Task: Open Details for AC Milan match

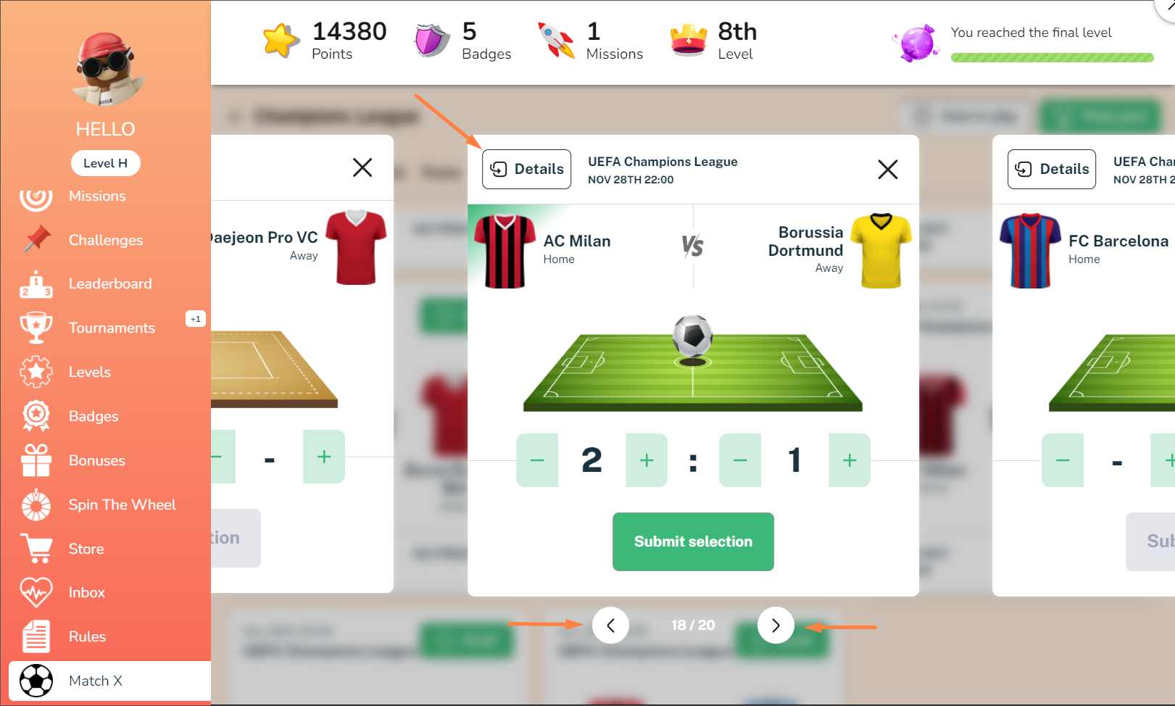Action: [527, 169]
